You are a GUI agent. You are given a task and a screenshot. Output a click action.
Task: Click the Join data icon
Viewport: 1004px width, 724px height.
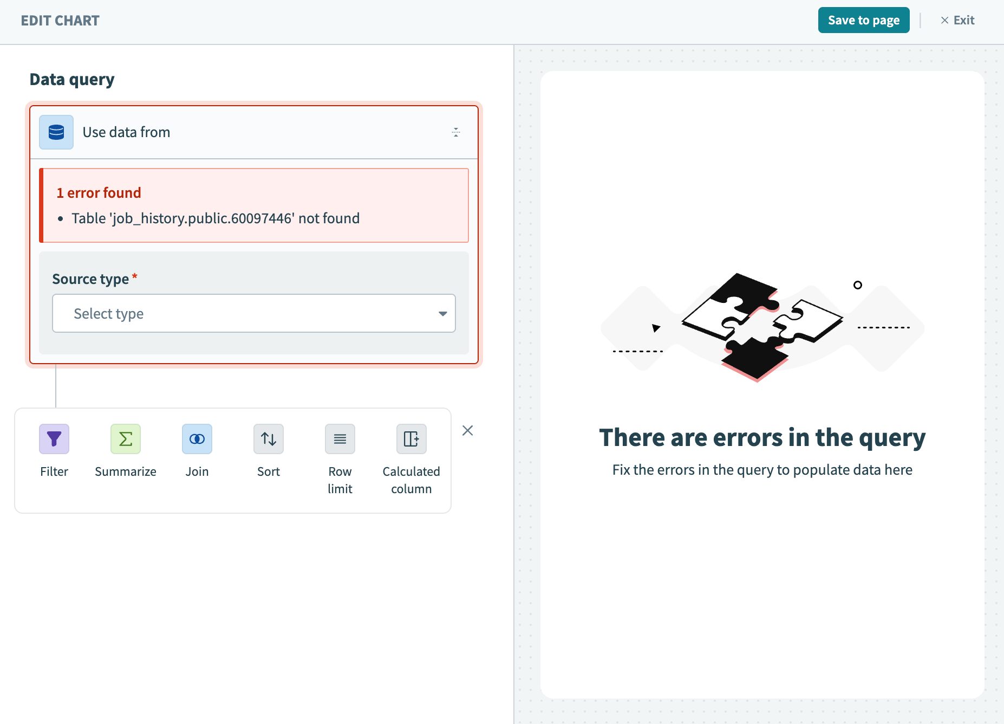[x=197, y=439]
